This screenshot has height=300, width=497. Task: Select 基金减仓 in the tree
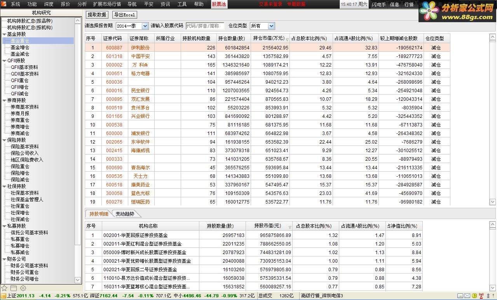click(x=20, y=54)
